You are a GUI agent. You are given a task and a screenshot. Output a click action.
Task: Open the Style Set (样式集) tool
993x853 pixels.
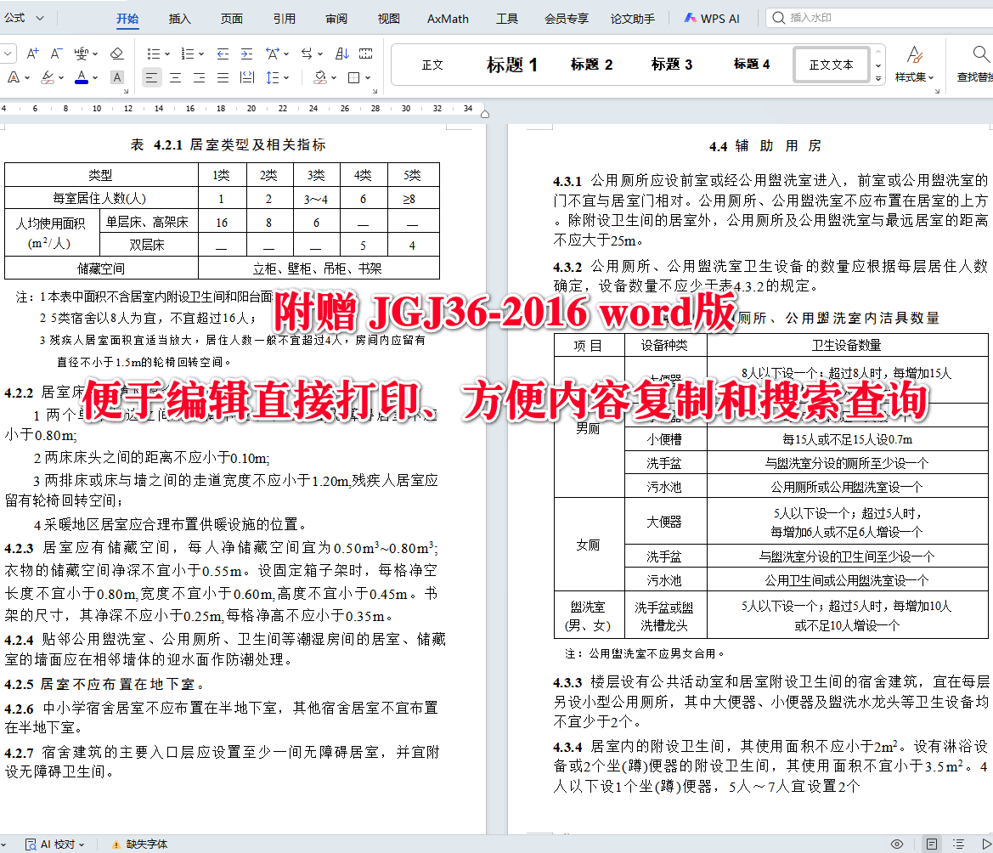coord(914,64)
